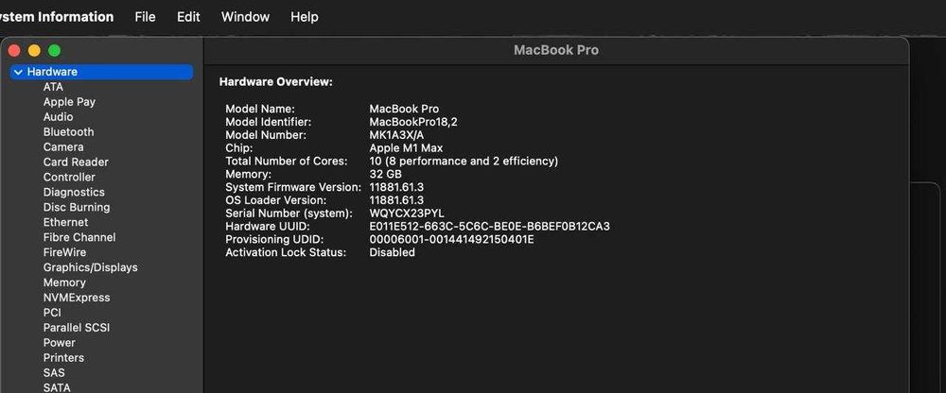Select PCI in the sidebar
This screenshot has width=946, height=393.
(52, 313)
